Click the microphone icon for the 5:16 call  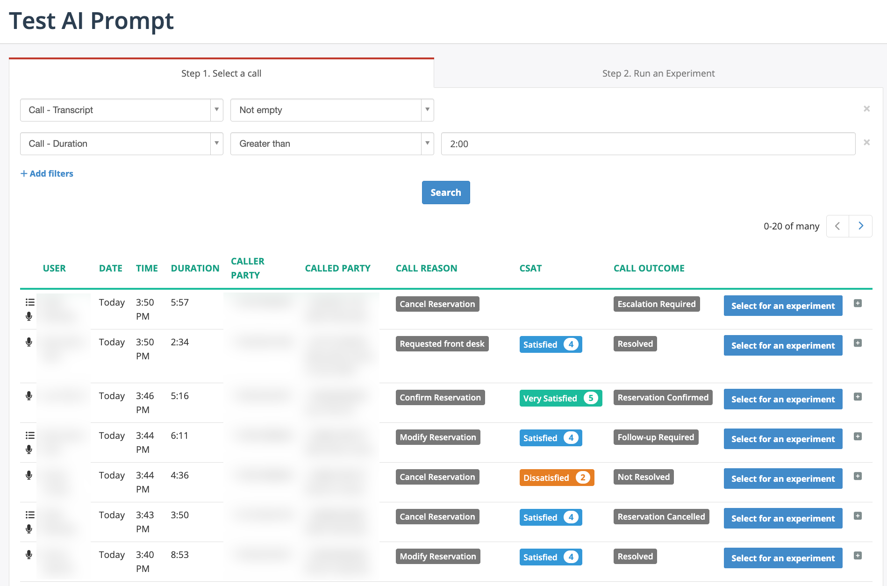pos(29,396)
